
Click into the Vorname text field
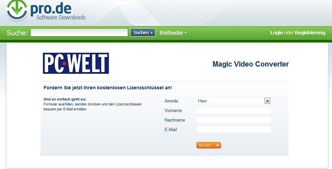pos(234,110)
